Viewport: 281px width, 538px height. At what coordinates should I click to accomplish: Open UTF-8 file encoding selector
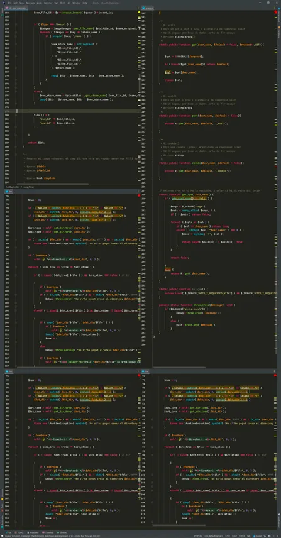click(242, 536)
